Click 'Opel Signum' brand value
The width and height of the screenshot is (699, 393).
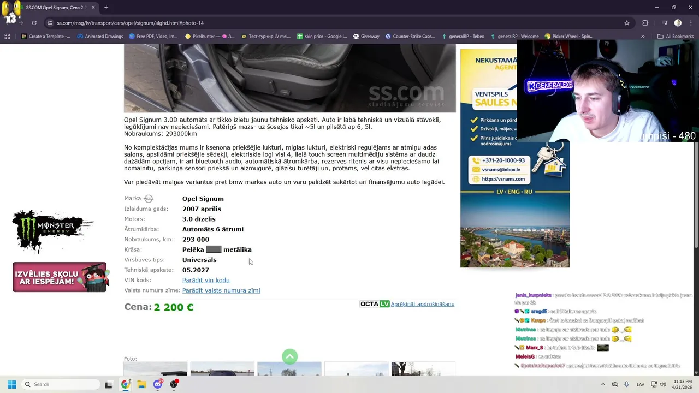click(x=203, y=199)
